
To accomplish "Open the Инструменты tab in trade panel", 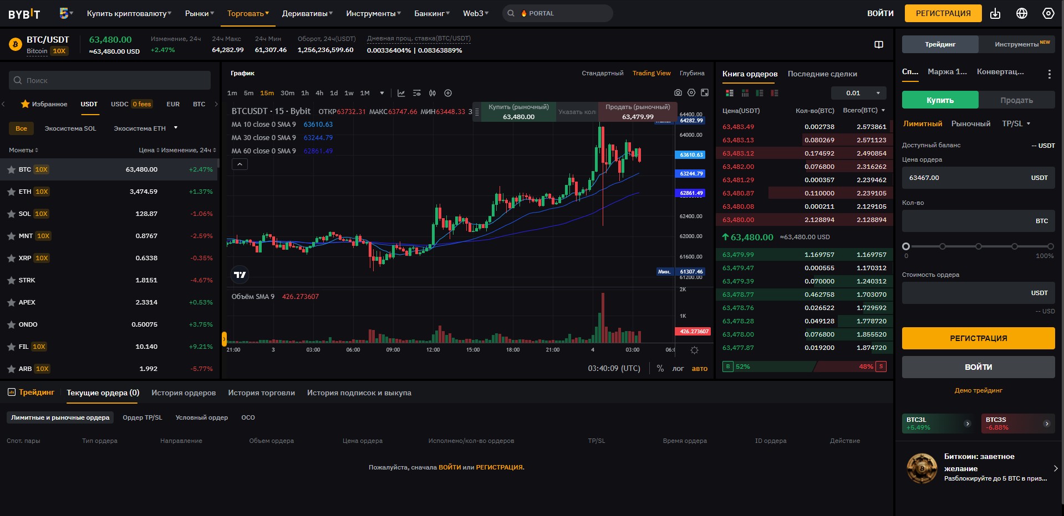I will tap(1017, 44).
